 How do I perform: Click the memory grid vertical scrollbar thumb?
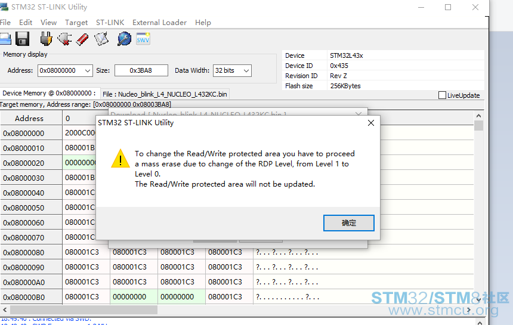click(x=478, y=126)
